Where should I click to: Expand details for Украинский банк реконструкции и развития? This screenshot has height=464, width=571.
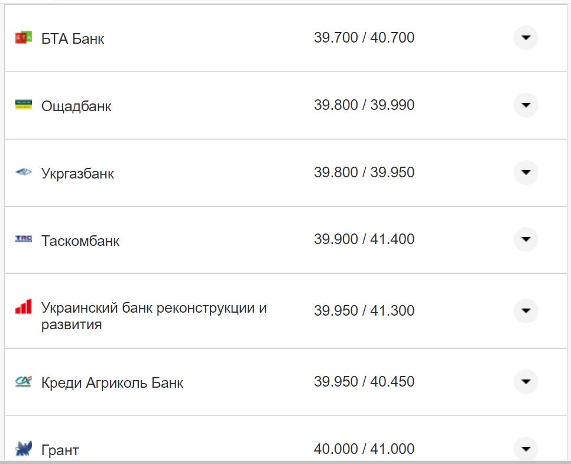525,312
